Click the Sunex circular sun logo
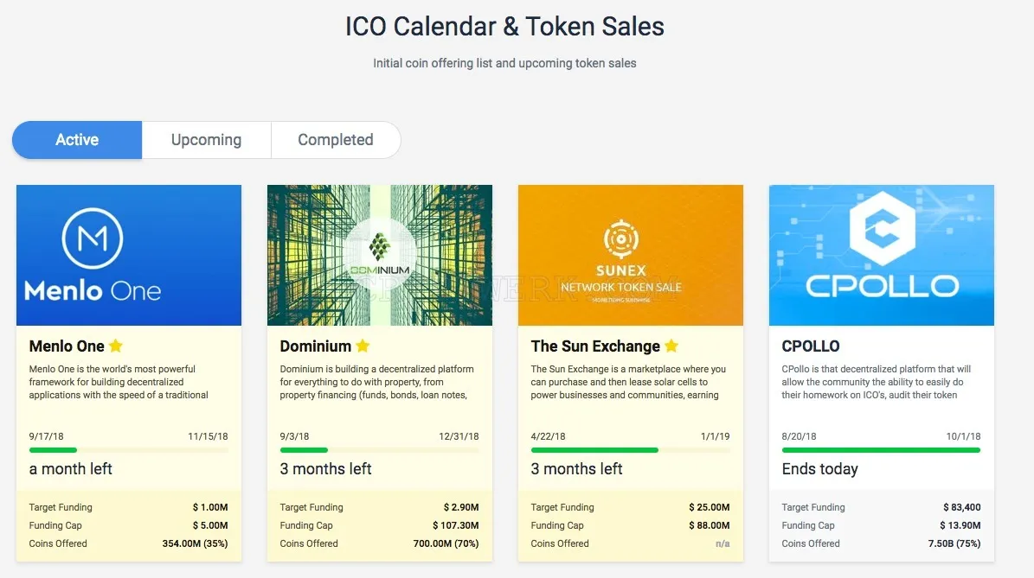Viewport: 1034px width, 578px height. tap(621, 238)
